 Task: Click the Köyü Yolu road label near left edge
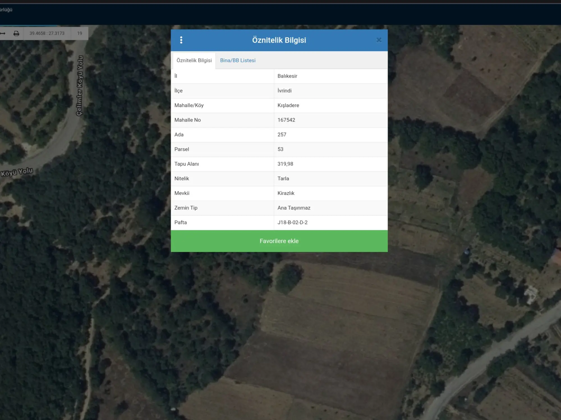coord(17,172)
